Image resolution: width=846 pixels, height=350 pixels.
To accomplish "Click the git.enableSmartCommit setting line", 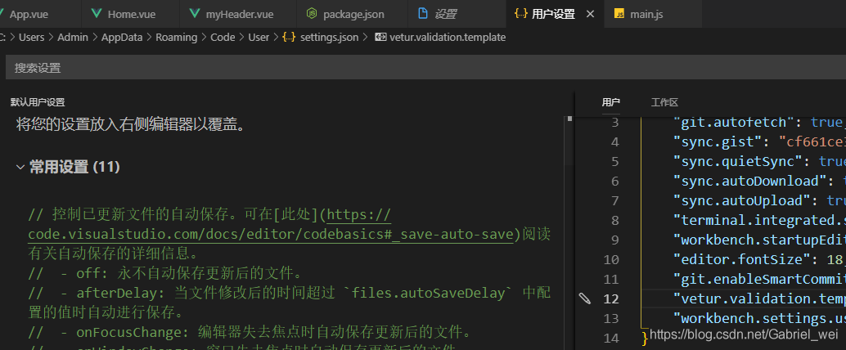I will (759, 279).
